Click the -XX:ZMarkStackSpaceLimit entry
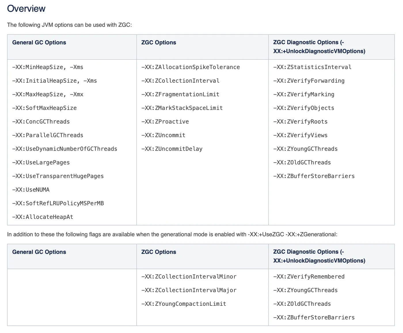 coord(182,108)
